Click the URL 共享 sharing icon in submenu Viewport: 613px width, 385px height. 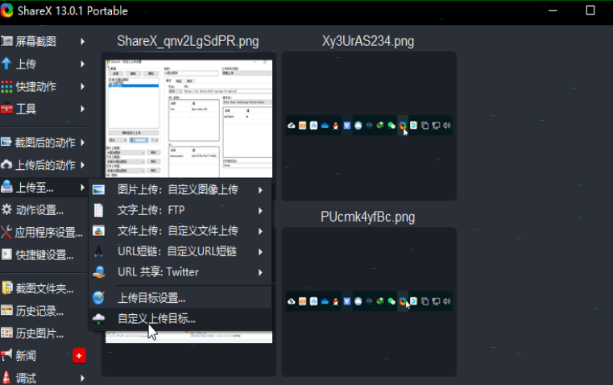[98, 272]
